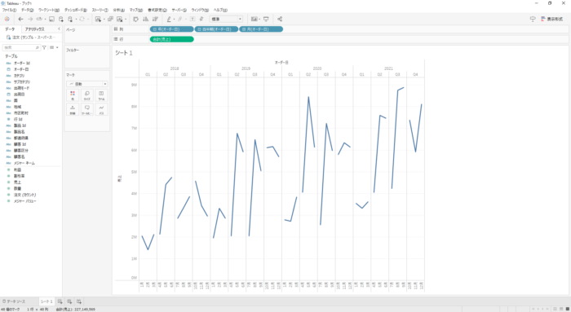Select the 市区町村 field
The width and height of the screenshot is (571, 312).
point(21,113)
